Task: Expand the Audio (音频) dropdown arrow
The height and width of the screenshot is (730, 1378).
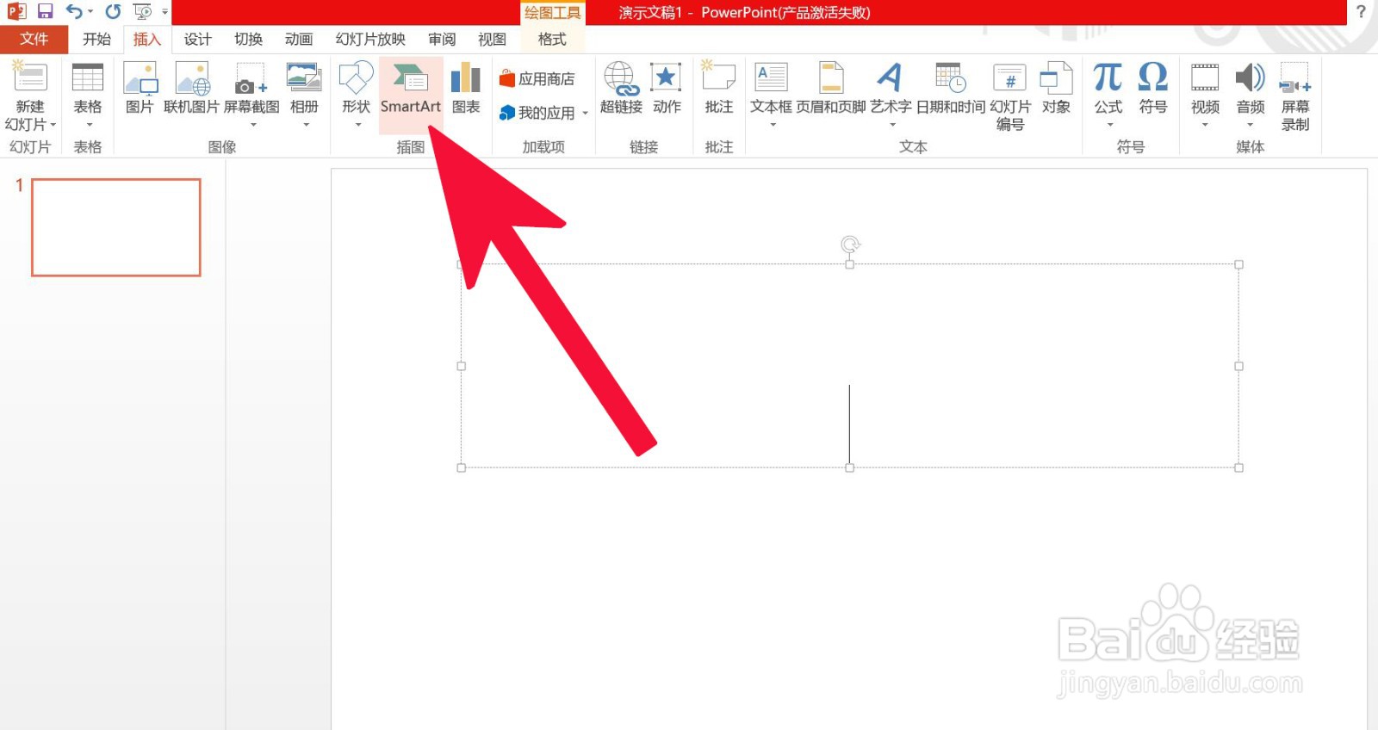Action: (x=1250, y=125)
